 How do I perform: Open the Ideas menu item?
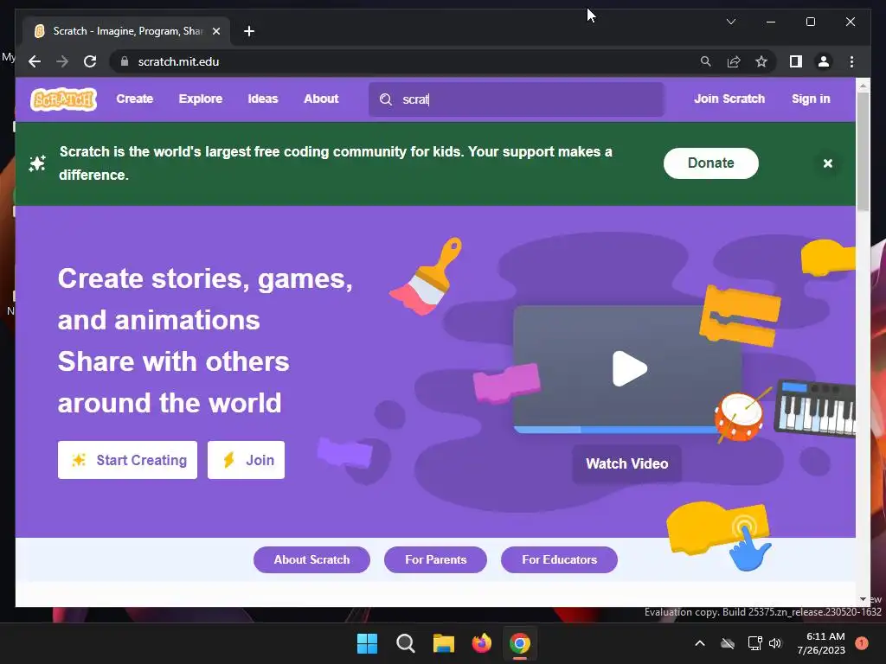[x=263, y=99]
